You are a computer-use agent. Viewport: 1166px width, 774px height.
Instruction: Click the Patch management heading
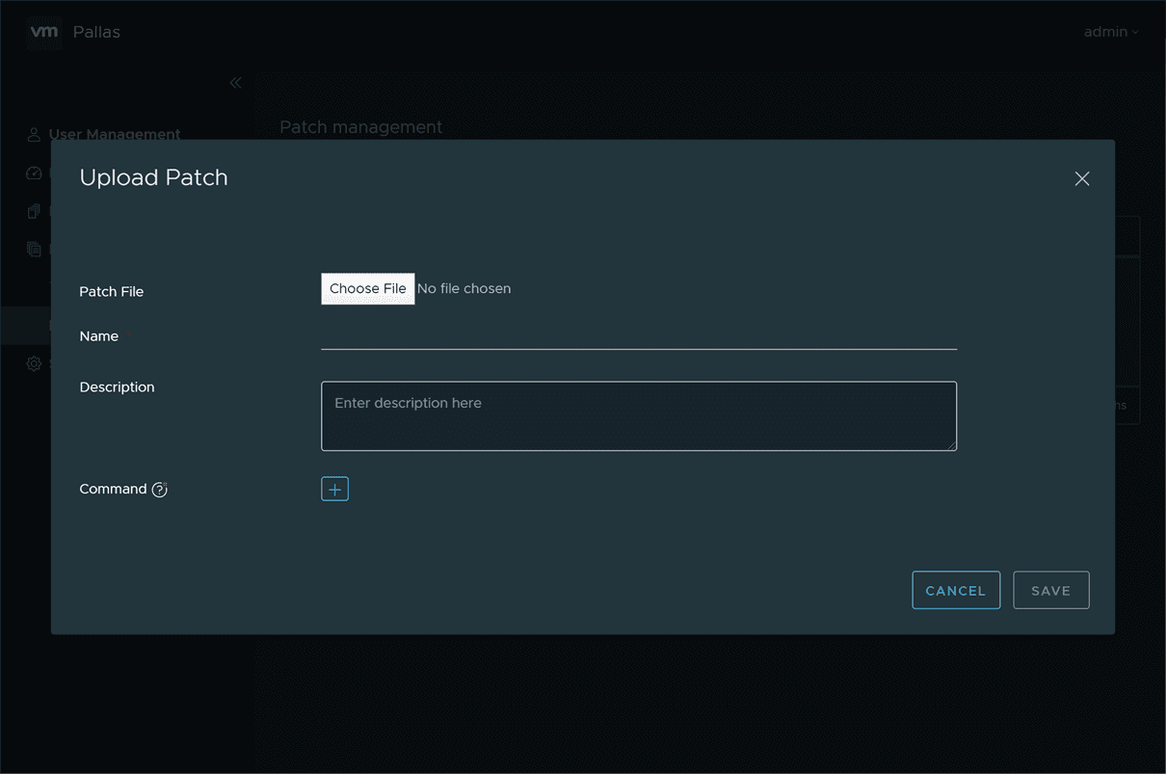(361, 127)
